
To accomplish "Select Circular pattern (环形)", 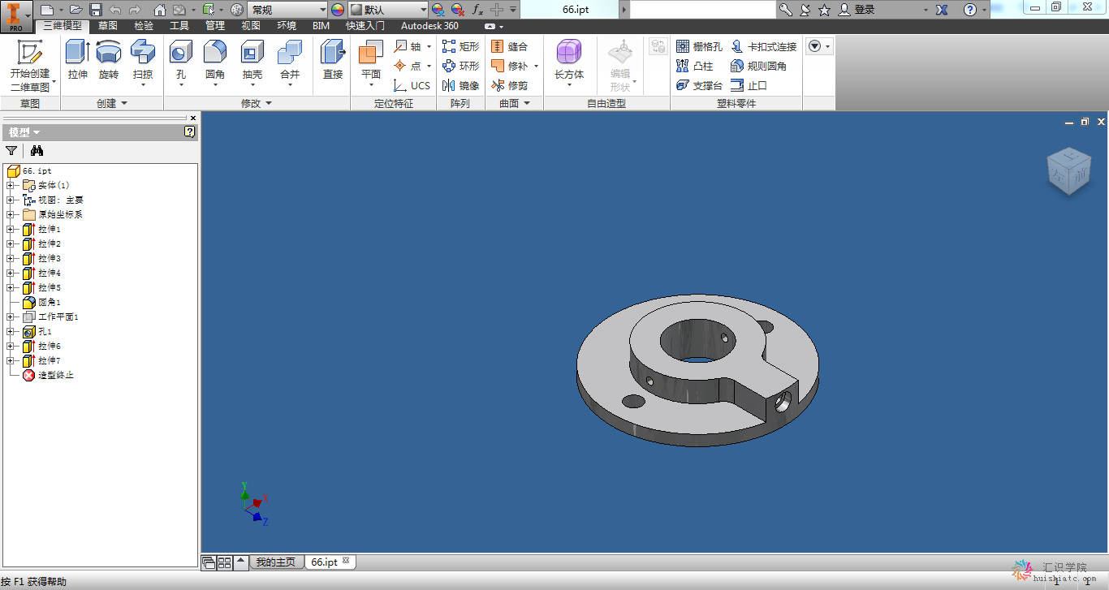I will (x=460, y=66).
